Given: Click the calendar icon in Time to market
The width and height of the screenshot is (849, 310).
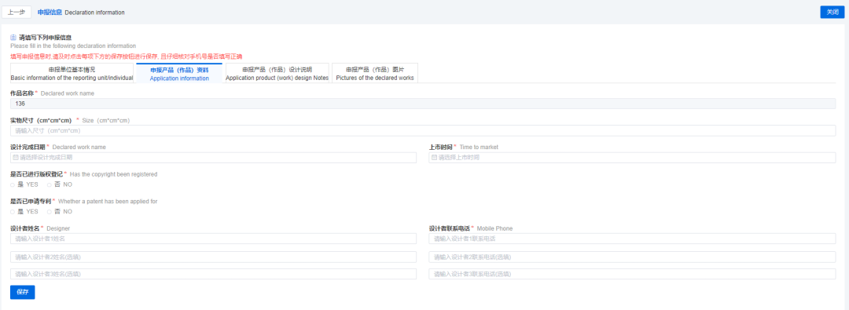Looking at the screenshot, I should [x=434, y=158].
